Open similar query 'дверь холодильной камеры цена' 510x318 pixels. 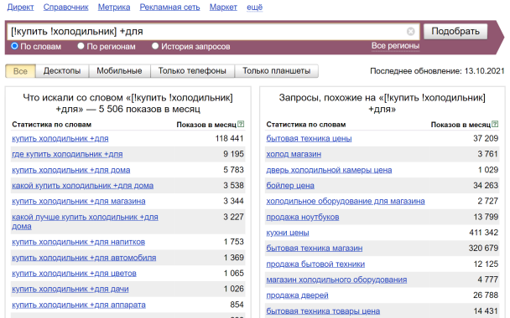tap(329, 170)
